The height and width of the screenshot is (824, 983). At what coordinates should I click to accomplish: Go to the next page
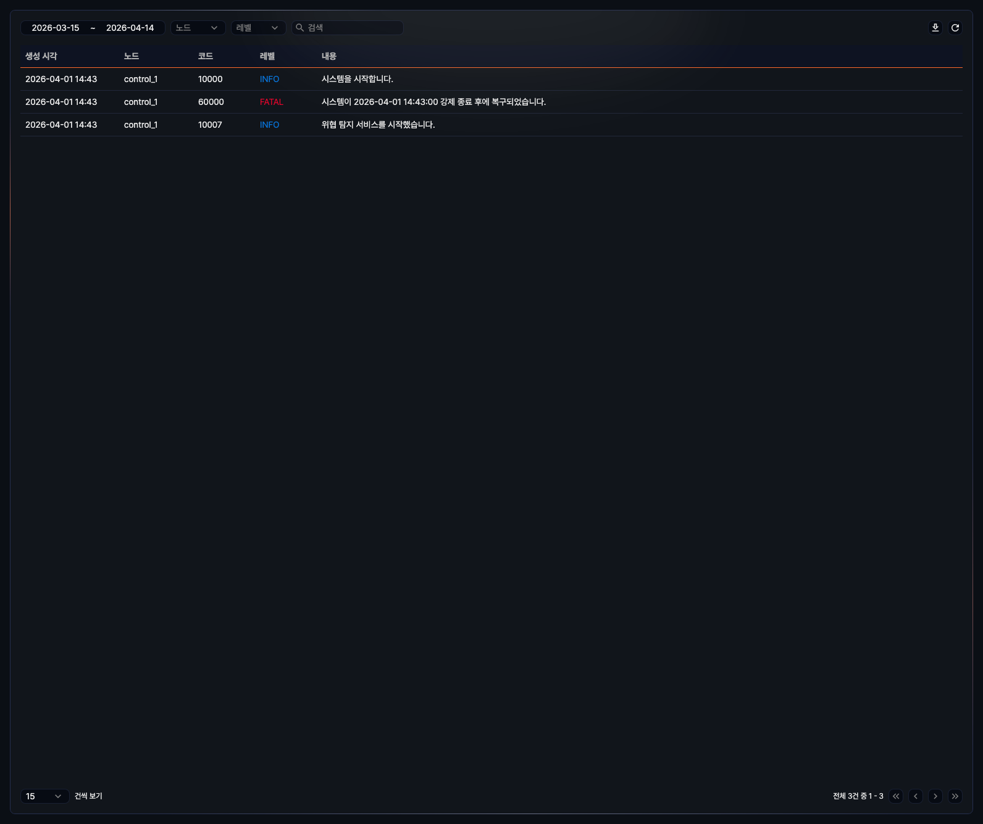pyautogui.click(x=935, y=796)
